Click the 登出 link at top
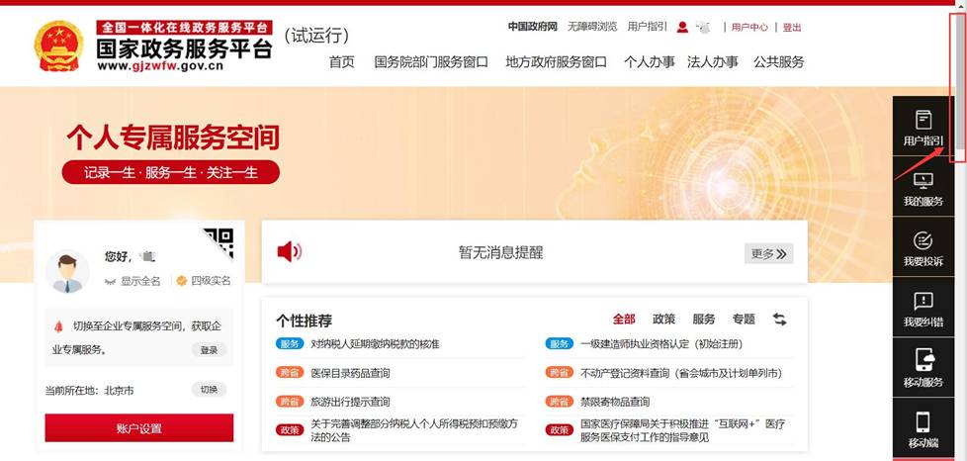 pos(792,28)
